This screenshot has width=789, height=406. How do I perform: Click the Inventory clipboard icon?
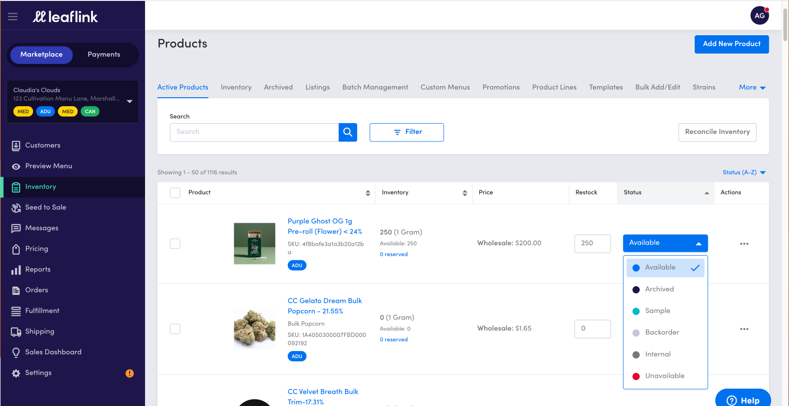[x=16, y=187]
